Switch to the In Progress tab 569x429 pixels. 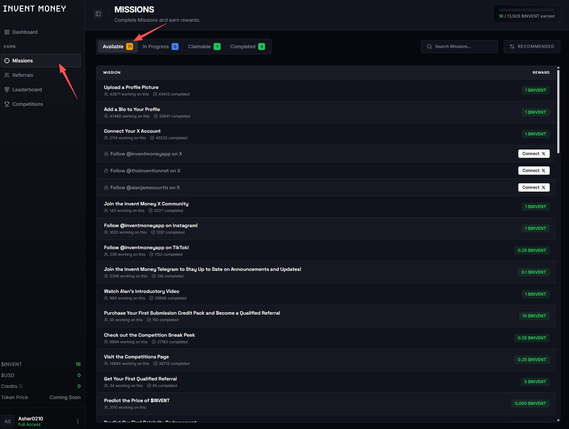(160, 47)
